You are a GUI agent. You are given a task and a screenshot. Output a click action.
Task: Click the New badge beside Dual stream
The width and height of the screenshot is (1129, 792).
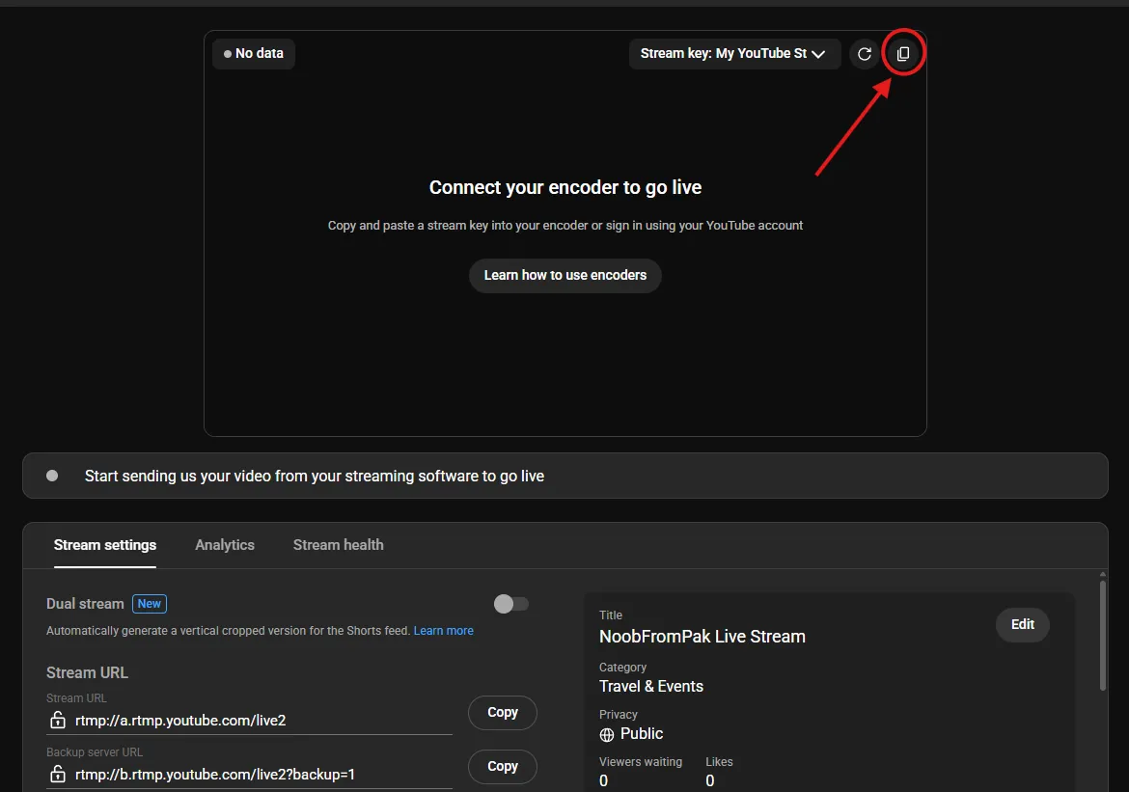click(150, 604)
